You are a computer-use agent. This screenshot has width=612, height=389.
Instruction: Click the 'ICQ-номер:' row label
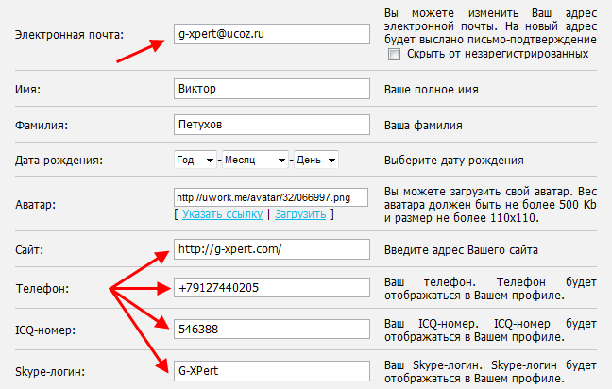coord(46,330)
